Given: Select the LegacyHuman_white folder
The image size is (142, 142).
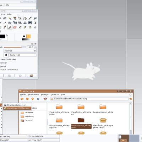Looking at the screenshot, I should click(103, 109).
